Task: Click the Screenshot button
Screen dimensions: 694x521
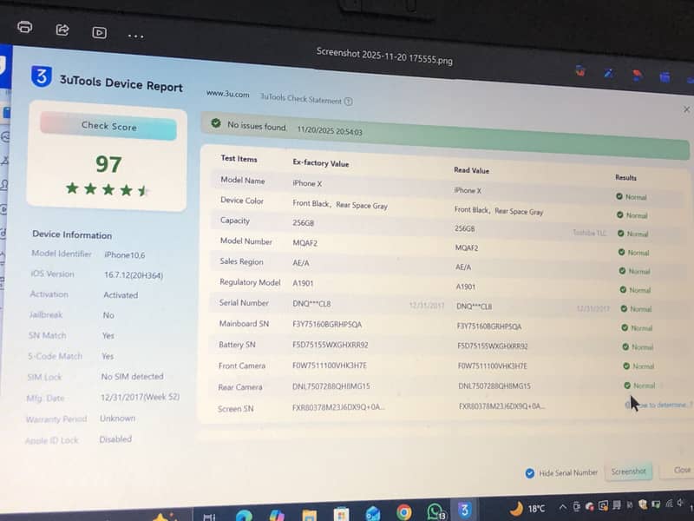Action: (628, 472)
